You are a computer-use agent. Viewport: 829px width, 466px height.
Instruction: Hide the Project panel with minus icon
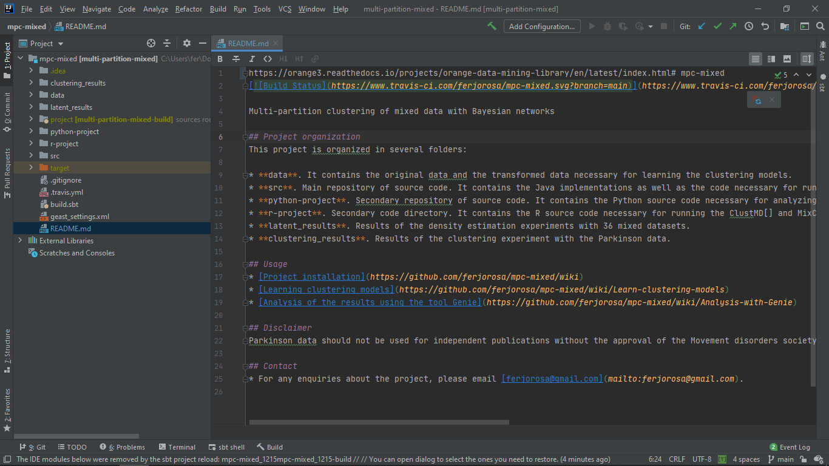tap(203, 43)
